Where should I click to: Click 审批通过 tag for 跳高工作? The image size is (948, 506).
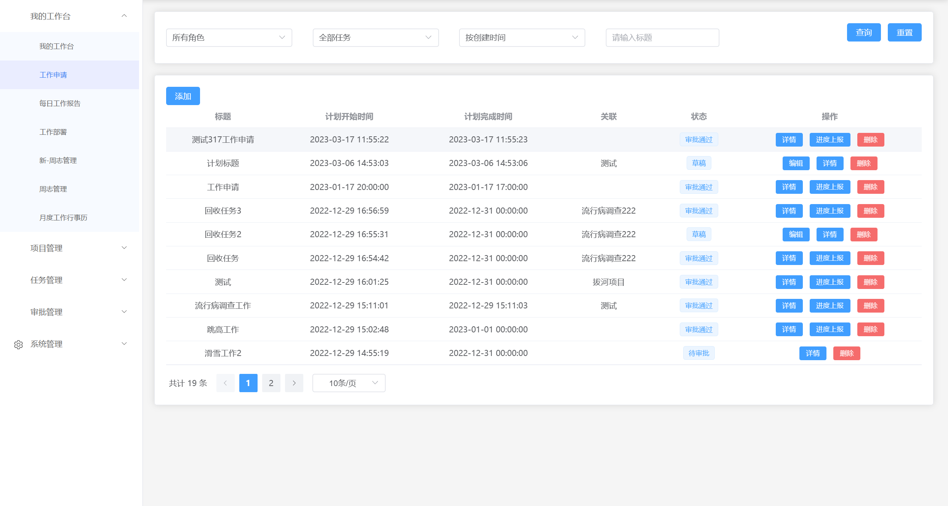(699, 329)
